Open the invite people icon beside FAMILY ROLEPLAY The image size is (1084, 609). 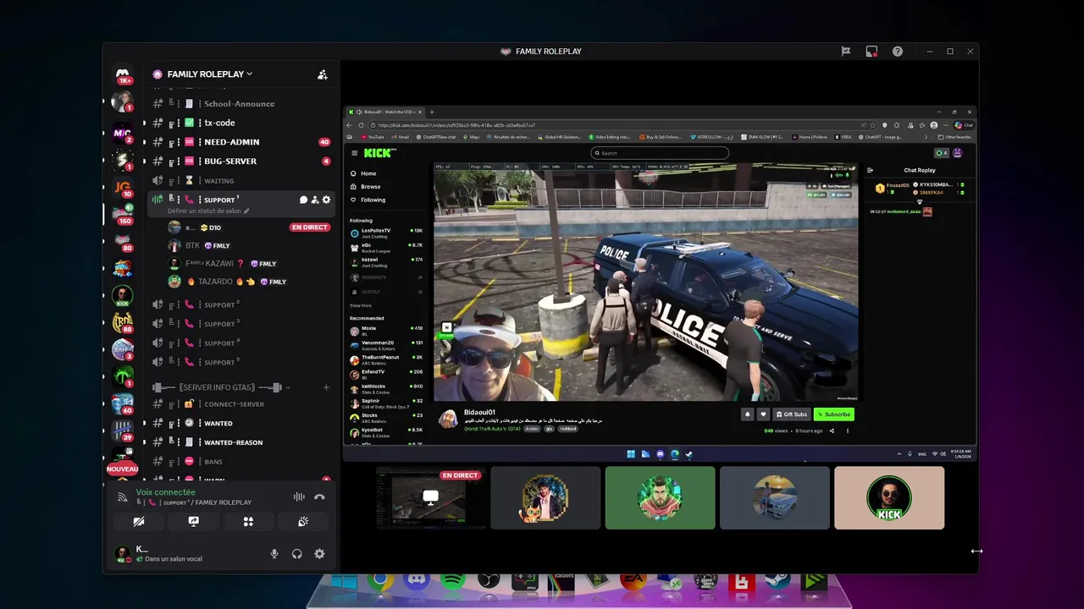323,74
